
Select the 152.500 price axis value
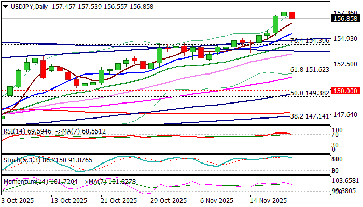tap(345, 64)
